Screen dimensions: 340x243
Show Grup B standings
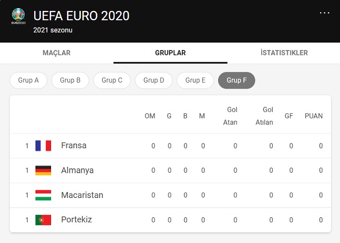coord(70,80)
